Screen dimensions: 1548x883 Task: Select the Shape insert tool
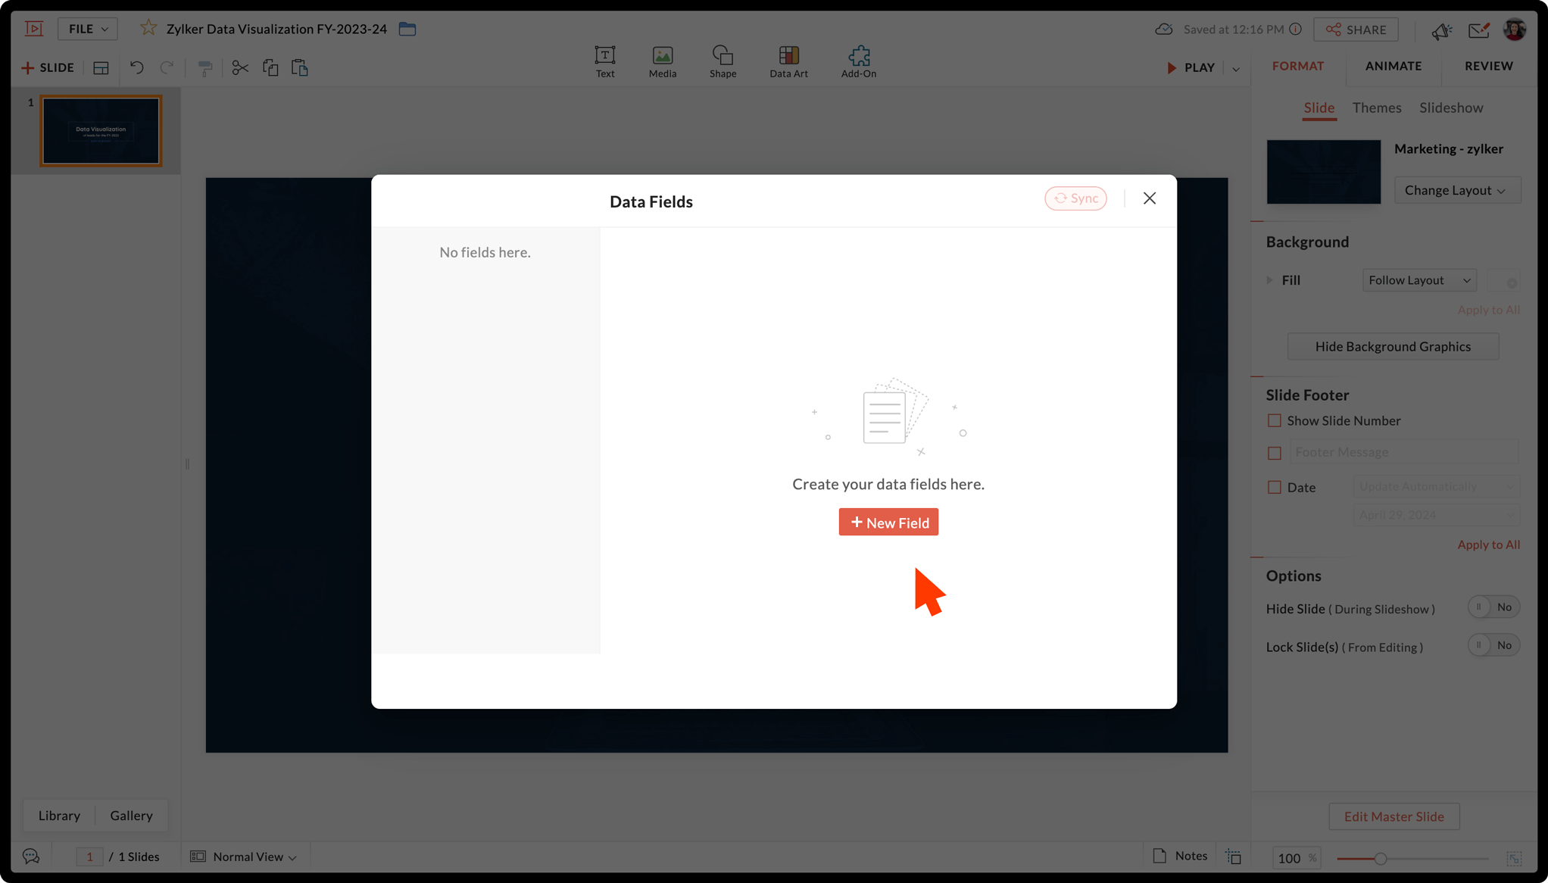pos(723,61)
